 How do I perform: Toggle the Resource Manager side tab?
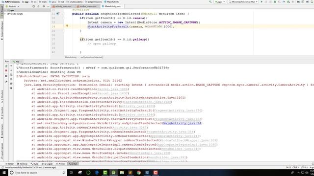tap(2, 30)
